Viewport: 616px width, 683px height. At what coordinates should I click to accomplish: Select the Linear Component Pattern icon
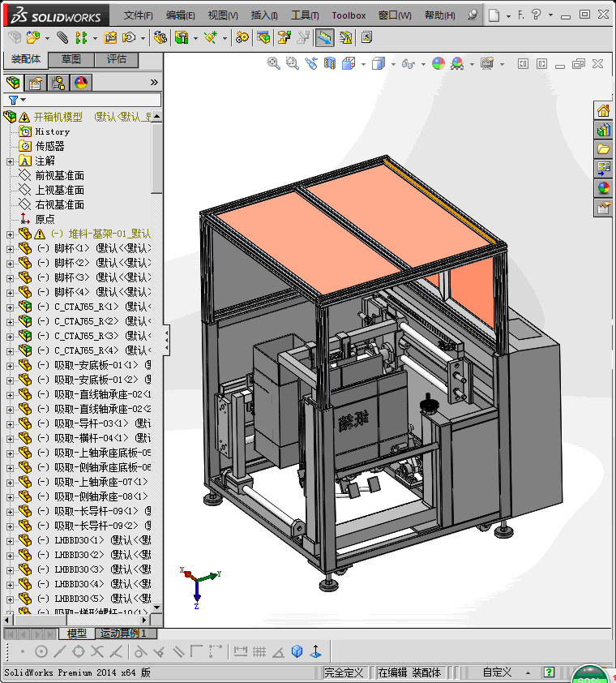click(x=81, y=38)
